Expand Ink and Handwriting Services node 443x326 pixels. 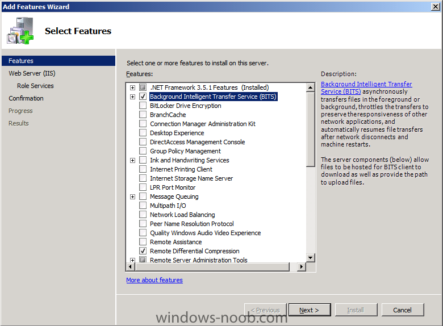pyautogui.click(x=132, y=161)
